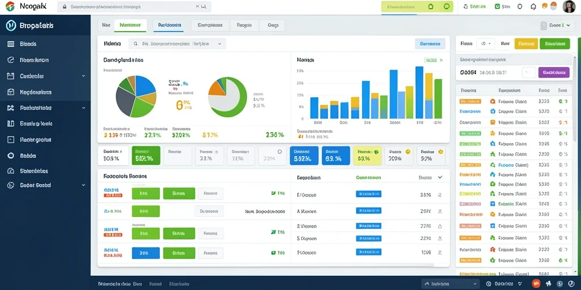Click the house icon in the yellow-green bar

(431, 6)
